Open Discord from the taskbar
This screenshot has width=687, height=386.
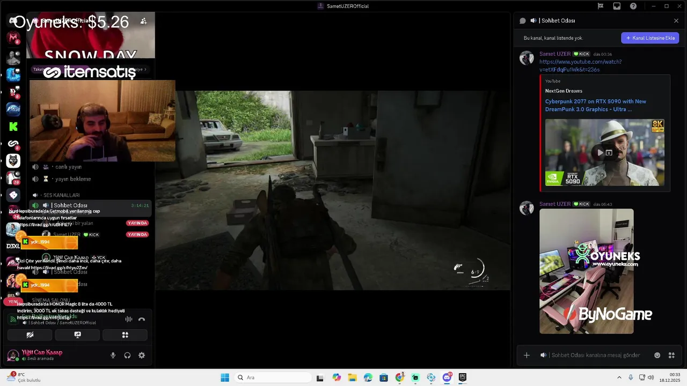(x=447, y=377)
